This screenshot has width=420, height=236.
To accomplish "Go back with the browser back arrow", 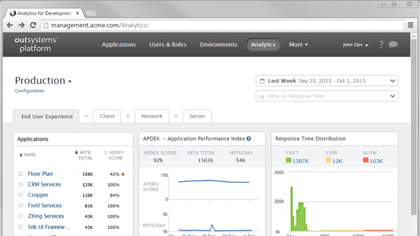I will pyautogui.click(x=10, y=25).
